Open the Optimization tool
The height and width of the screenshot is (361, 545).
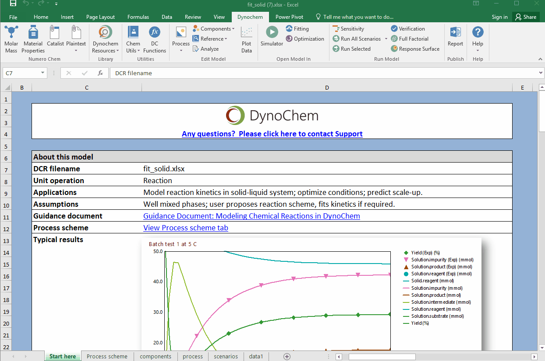click(x=305, y=39)
